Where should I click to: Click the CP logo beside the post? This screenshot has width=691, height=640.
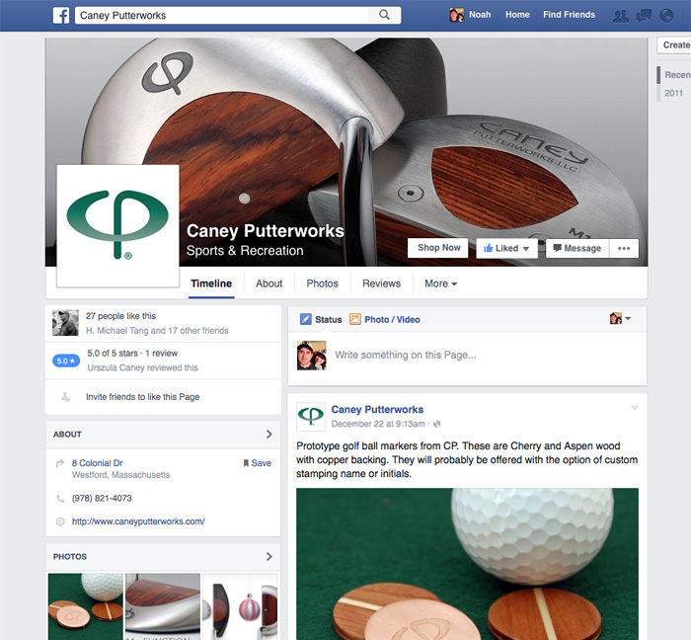click(311, 416)
